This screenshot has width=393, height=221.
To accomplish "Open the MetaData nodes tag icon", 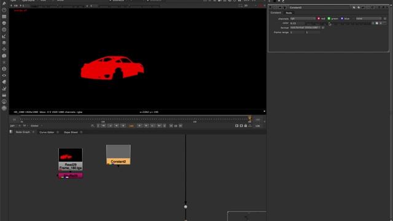I will [4, 82].
